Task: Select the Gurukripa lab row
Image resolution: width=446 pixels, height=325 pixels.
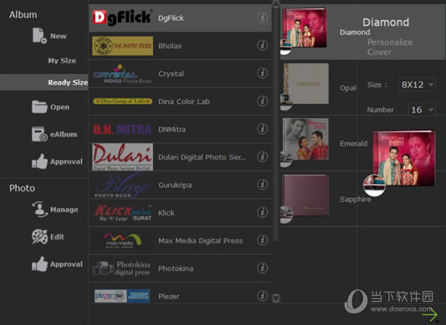Action: [x=181, y=185]
